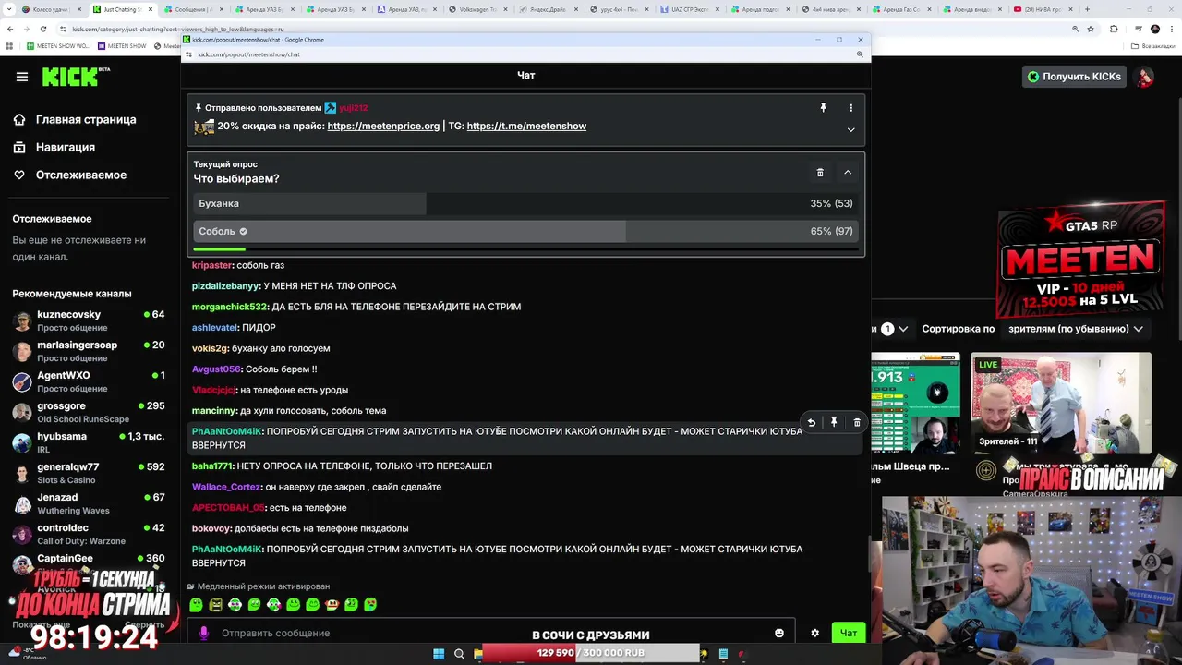Click zoom magnifier icon in popout address bar
Image resolution: width=1182 pixels, height=665 pixels.
pos(860,54)
